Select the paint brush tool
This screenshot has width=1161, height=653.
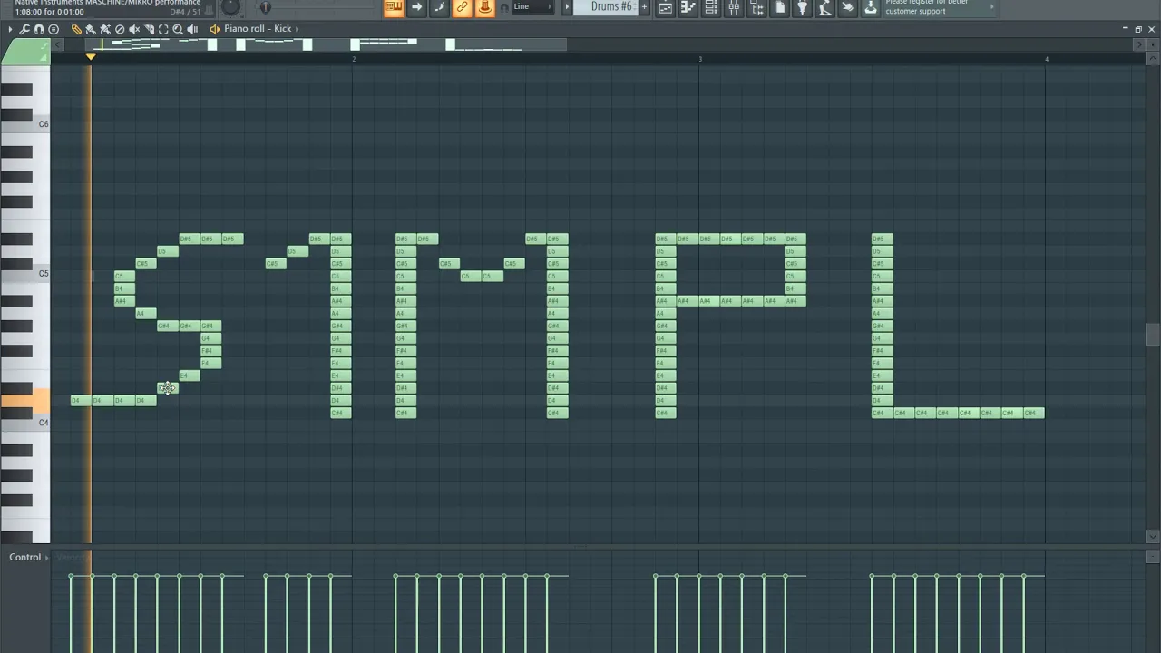click(x=91, y=29)
